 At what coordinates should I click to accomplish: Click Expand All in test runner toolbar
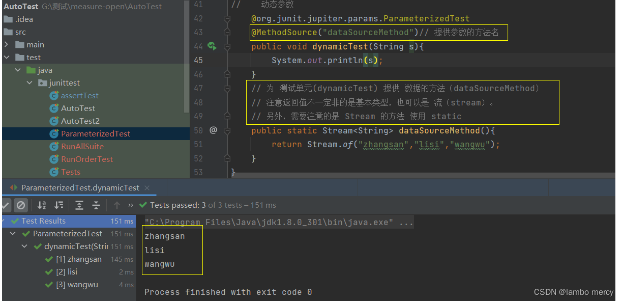tap(79, 205)
